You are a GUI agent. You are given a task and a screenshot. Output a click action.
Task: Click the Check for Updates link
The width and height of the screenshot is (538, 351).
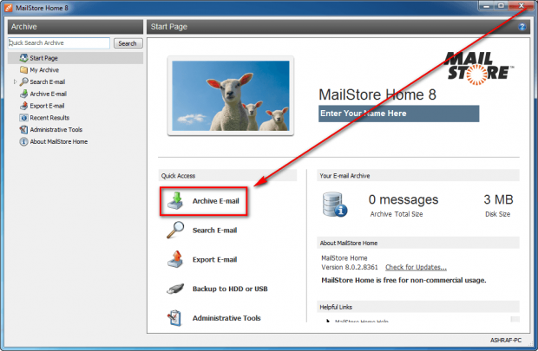coord(416,267)
